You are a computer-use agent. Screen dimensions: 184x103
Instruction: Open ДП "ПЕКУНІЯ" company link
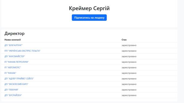(x=11, y=90)
